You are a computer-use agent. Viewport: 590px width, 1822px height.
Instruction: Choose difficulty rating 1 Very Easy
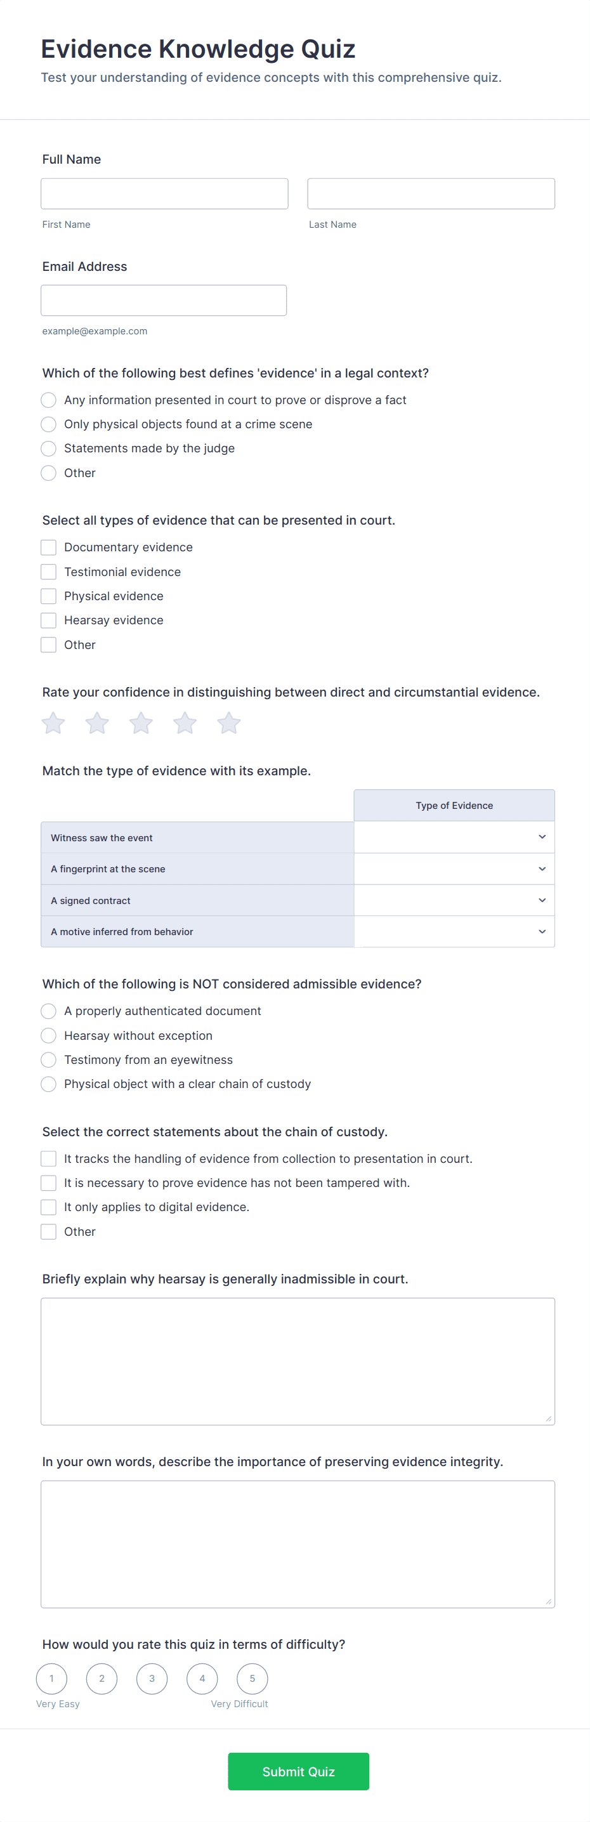pyautogui.click(x=51, y=1679)
